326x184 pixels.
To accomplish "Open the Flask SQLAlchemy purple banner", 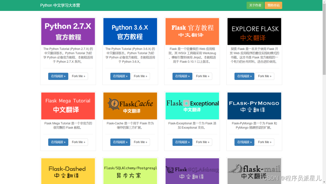I will (x=192, y=171).
